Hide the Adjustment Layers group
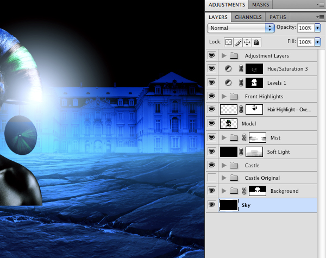Image resolution: width=326 pixels, height=258 pixels. pos(212,55)
